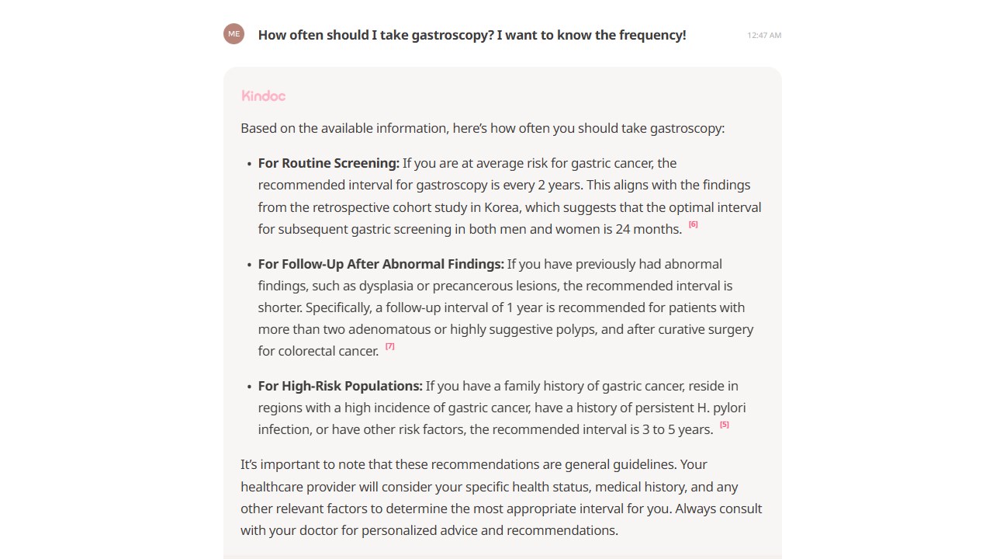993x559 pixels.
Task: Click the 'Based on the available information' sentence
Action: point(483,128)
